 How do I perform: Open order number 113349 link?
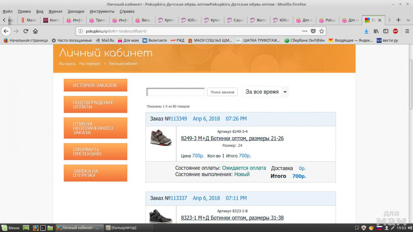tap(178, 119)
